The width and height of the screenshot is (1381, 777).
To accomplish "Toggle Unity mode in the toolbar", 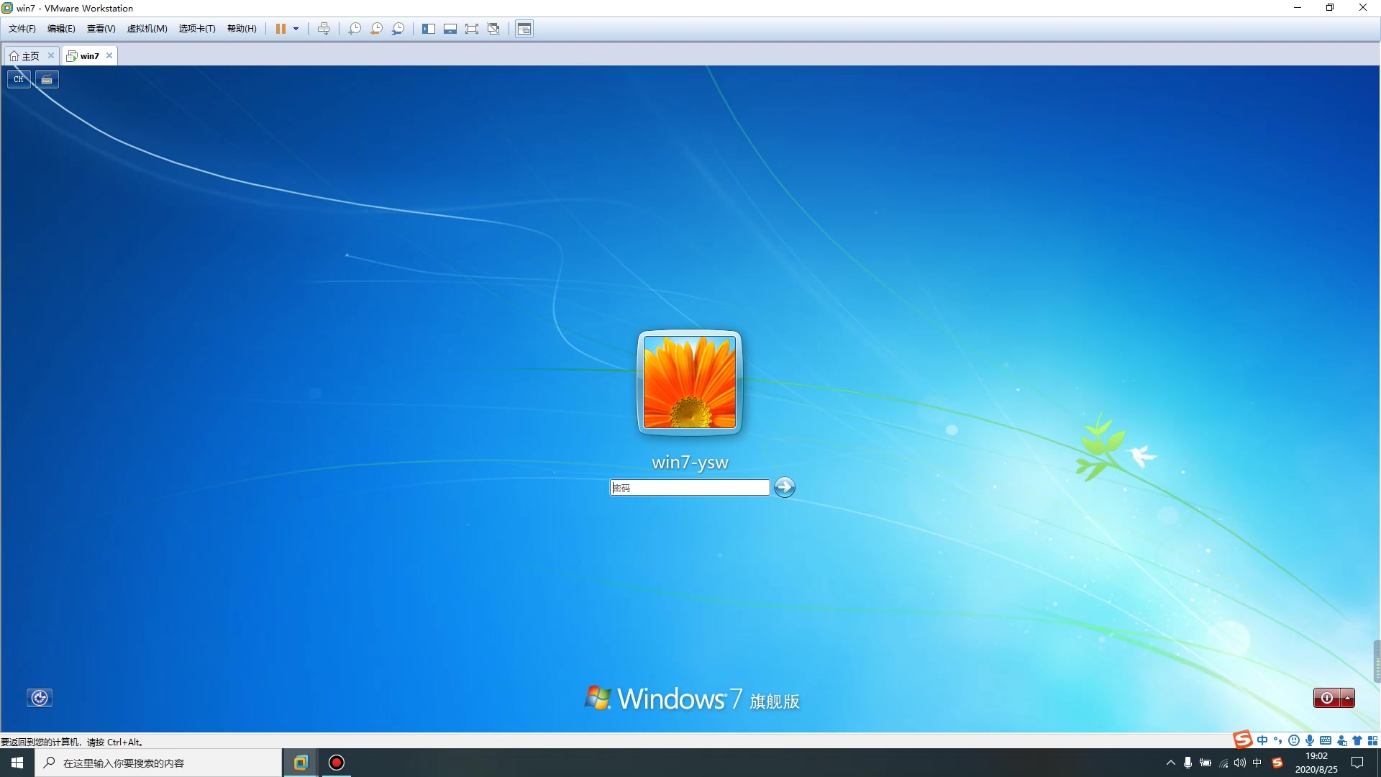I will pyautogui.click(x=493, y=29).
